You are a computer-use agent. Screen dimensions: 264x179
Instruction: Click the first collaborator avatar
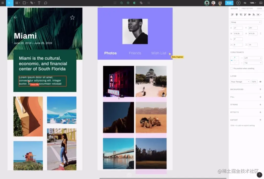pos(207,3)
